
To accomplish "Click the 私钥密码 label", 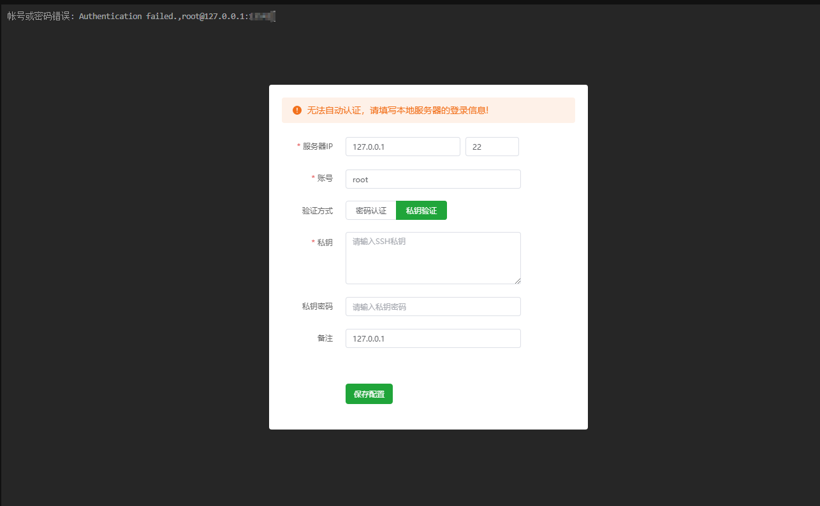I will [318, 307].
